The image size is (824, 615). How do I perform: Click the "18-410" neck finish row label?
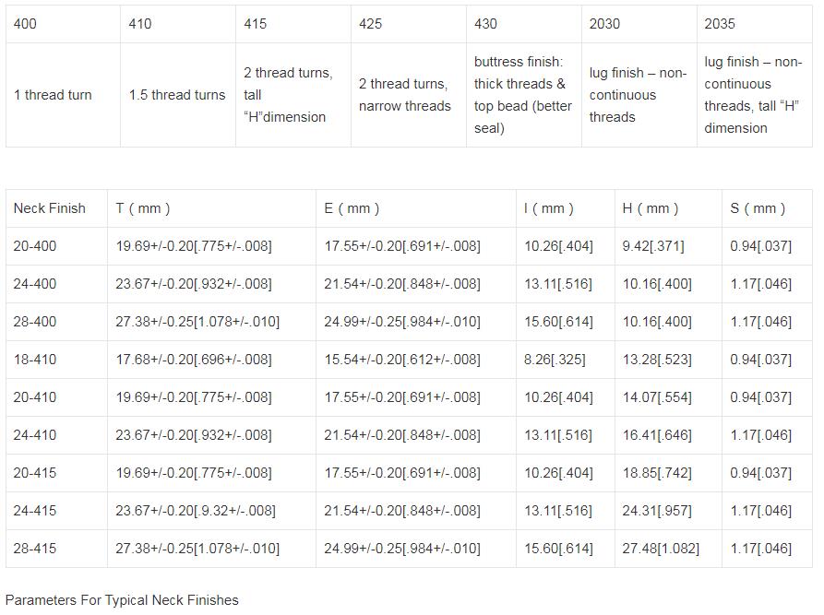tap(34, 360)
